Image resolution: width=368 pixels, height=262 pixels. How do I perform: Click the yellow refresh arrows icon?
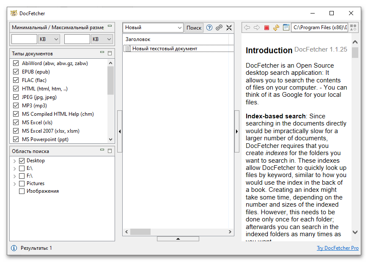[x=276, y=27]
